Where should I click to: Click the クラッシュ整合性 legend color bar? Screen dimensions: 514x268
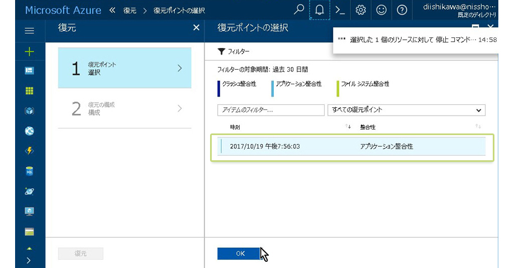tap(218, 88)
